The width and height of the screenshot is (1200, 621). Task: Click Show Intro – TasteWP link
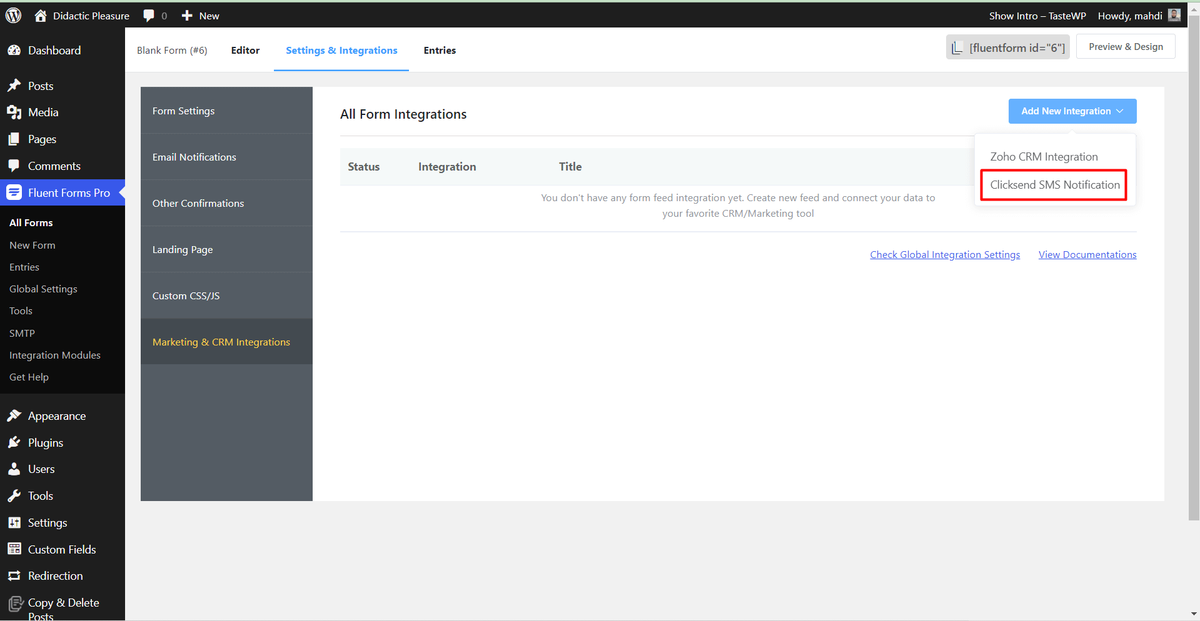tap(1037, 16)
